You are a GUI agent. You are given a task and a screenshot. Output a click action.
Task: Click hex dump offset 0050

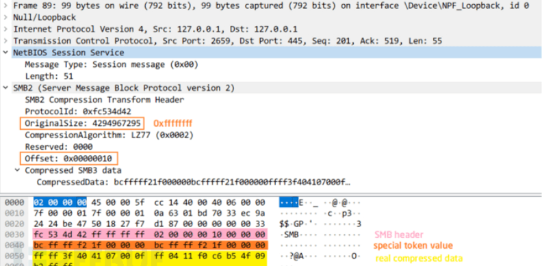tap(14, 256)
